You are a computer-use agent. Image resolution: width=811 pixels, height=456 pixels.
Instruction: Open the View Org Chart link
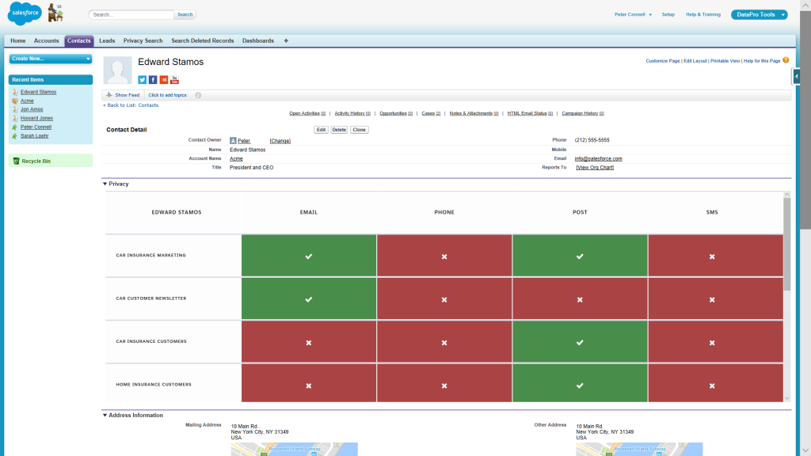point(594,167)
